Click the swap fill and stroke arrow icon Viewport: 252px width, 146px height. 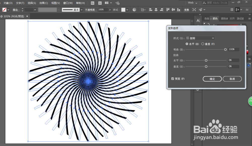[209, 24]
